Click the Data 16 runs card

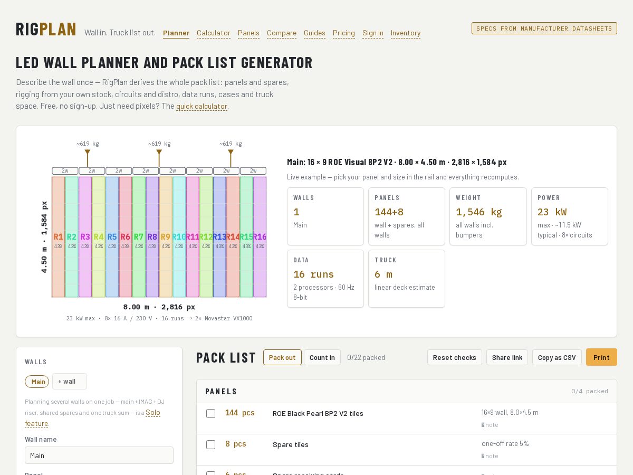click(325, 279)
